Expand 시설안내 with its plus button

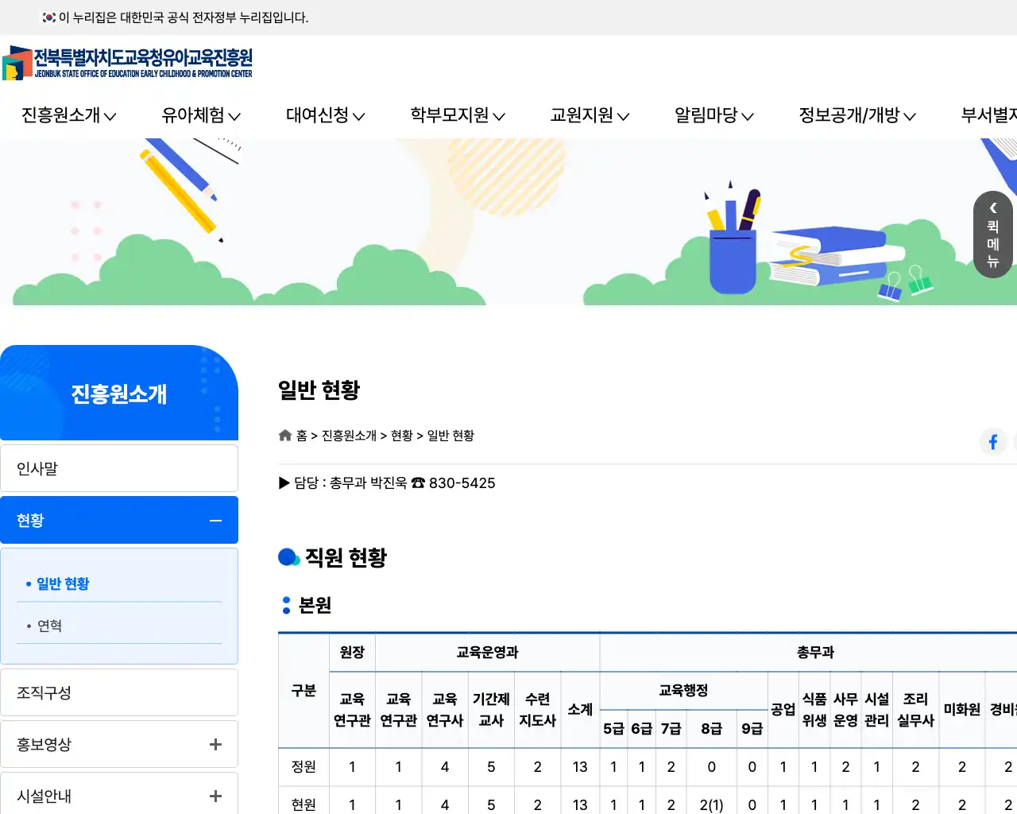[x=215, y=796]
